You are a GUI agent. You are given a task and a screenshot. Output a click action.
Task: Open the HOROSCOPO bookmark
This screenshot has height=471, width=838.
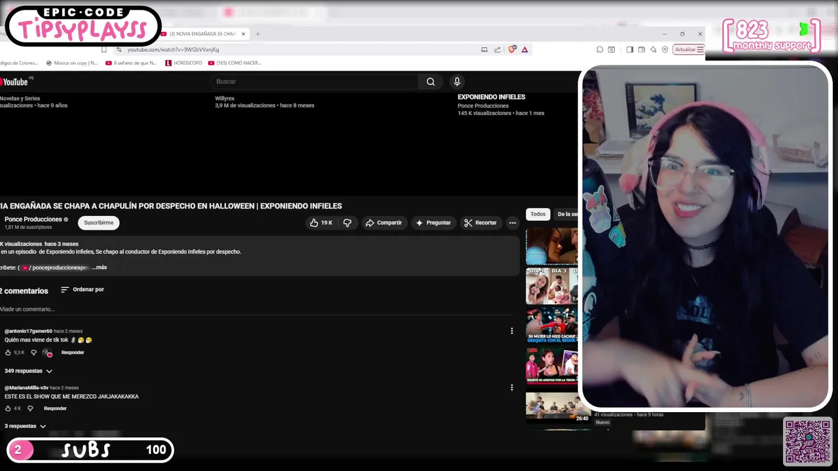(184, 63)
